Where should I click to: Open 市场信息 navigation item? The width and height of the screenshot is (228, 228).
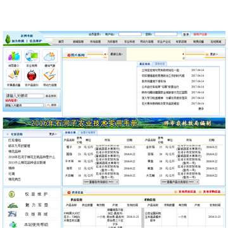coord(96,42)
